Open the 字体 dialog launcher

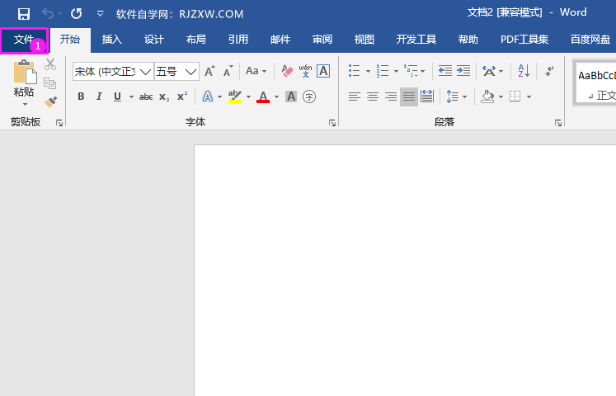tap(332, 124)
